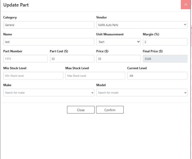Select the Margin (%) input box
Screen dimensions: 192x159
click(165, 42)
